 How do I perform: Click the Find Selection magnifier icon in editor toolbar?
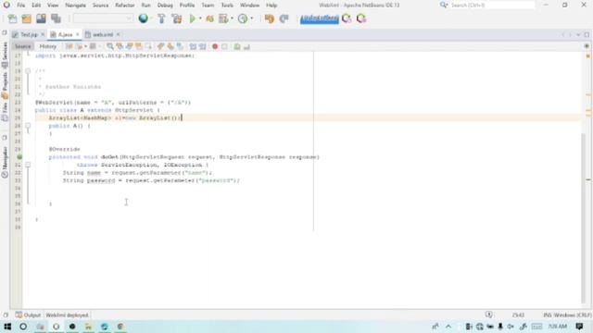[110, 46]
